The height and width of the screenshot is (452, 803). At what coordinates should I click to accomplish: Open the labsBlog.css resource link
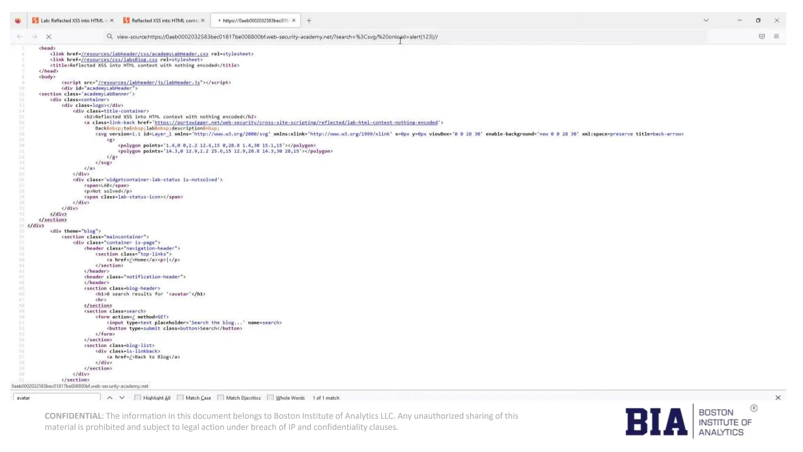(x=119, y=60)
